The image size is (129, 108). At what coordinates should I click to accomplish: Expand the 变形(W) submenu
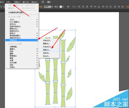click(x=22, y=24)
